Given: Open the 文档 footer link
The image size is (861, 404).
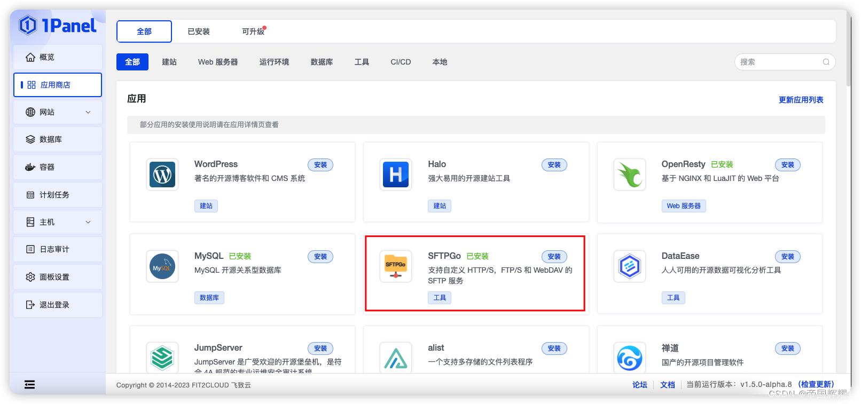Looking at the screenshot, I should tap(668, 385).
